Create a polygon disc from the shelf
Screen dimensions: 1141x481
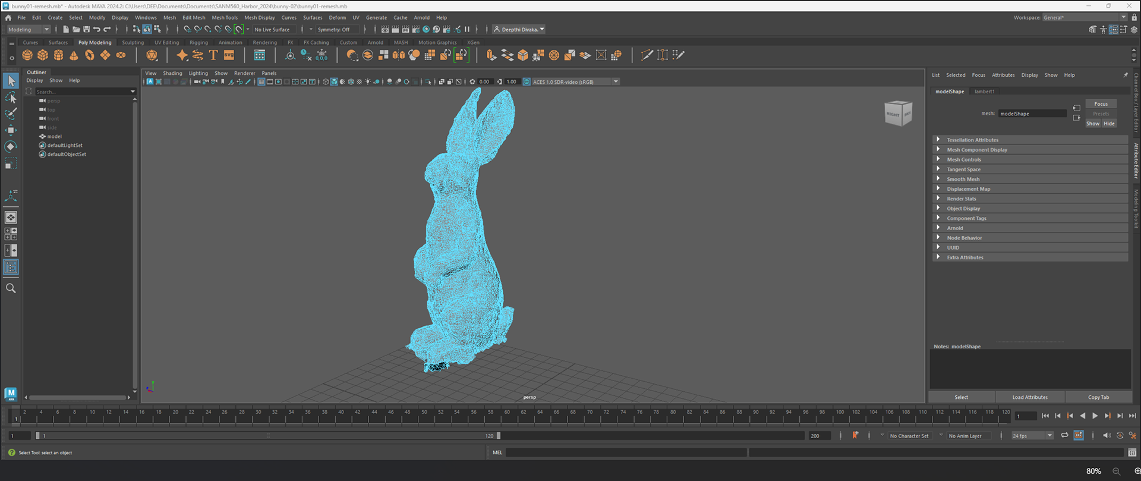121,55
